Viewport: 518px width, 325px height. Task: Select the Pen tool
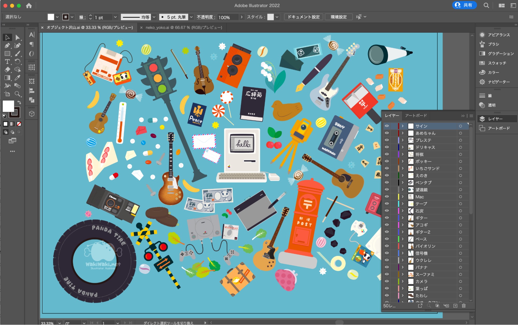(x=7, y=46)
